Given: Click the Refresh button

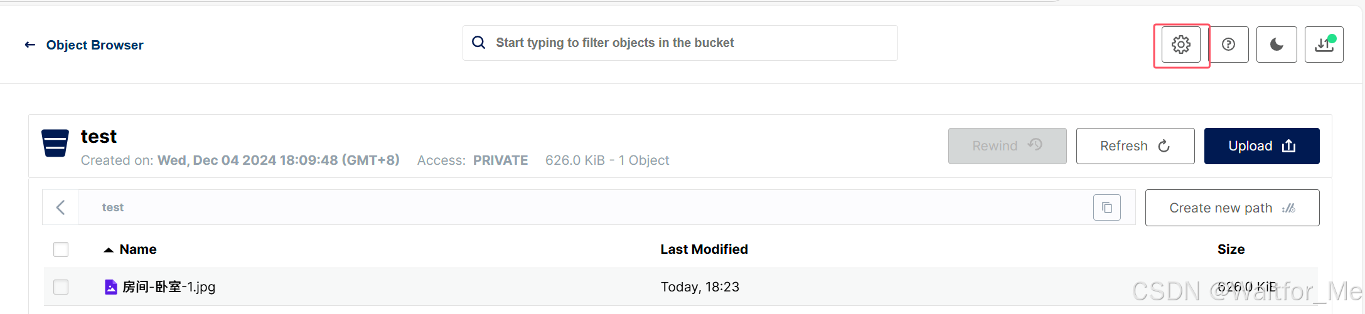Looking at the screenshot, I should pos(1135,146).
